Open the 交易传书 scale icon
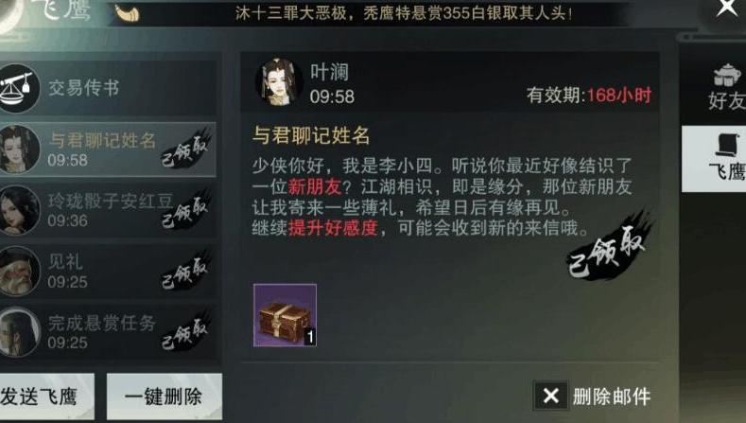Viewport: 746px width, 423px height. (17, 88)
